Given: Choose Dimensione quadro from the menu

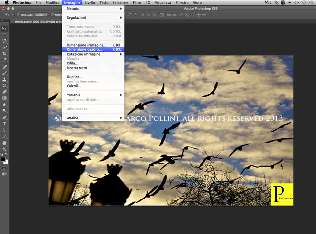Looking at the screenshot, I should [x=93, y=49].
